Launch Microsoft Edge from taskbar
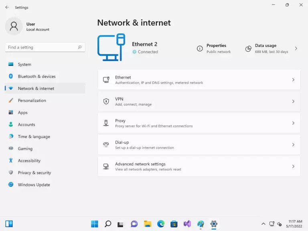308x231 pixels. pos(161,224)
